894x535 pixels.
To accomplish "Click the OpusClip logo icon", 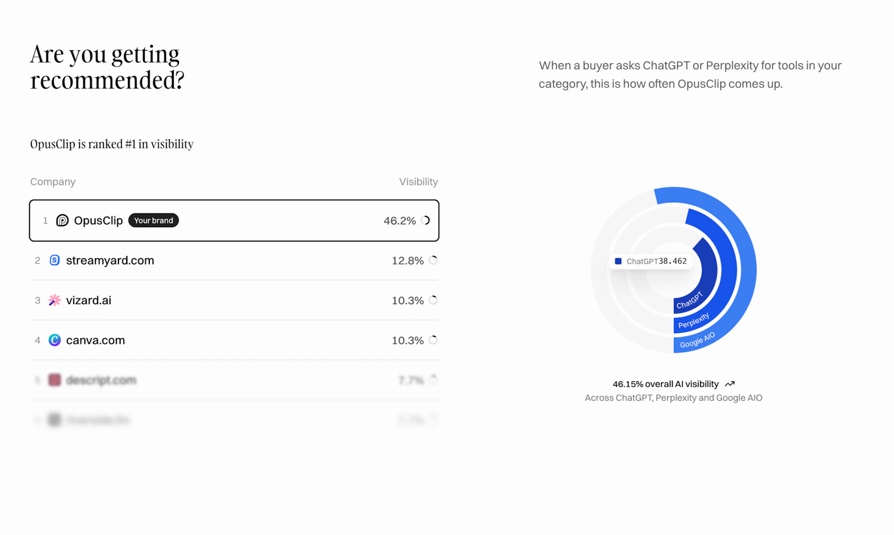I will click(63, 220).
